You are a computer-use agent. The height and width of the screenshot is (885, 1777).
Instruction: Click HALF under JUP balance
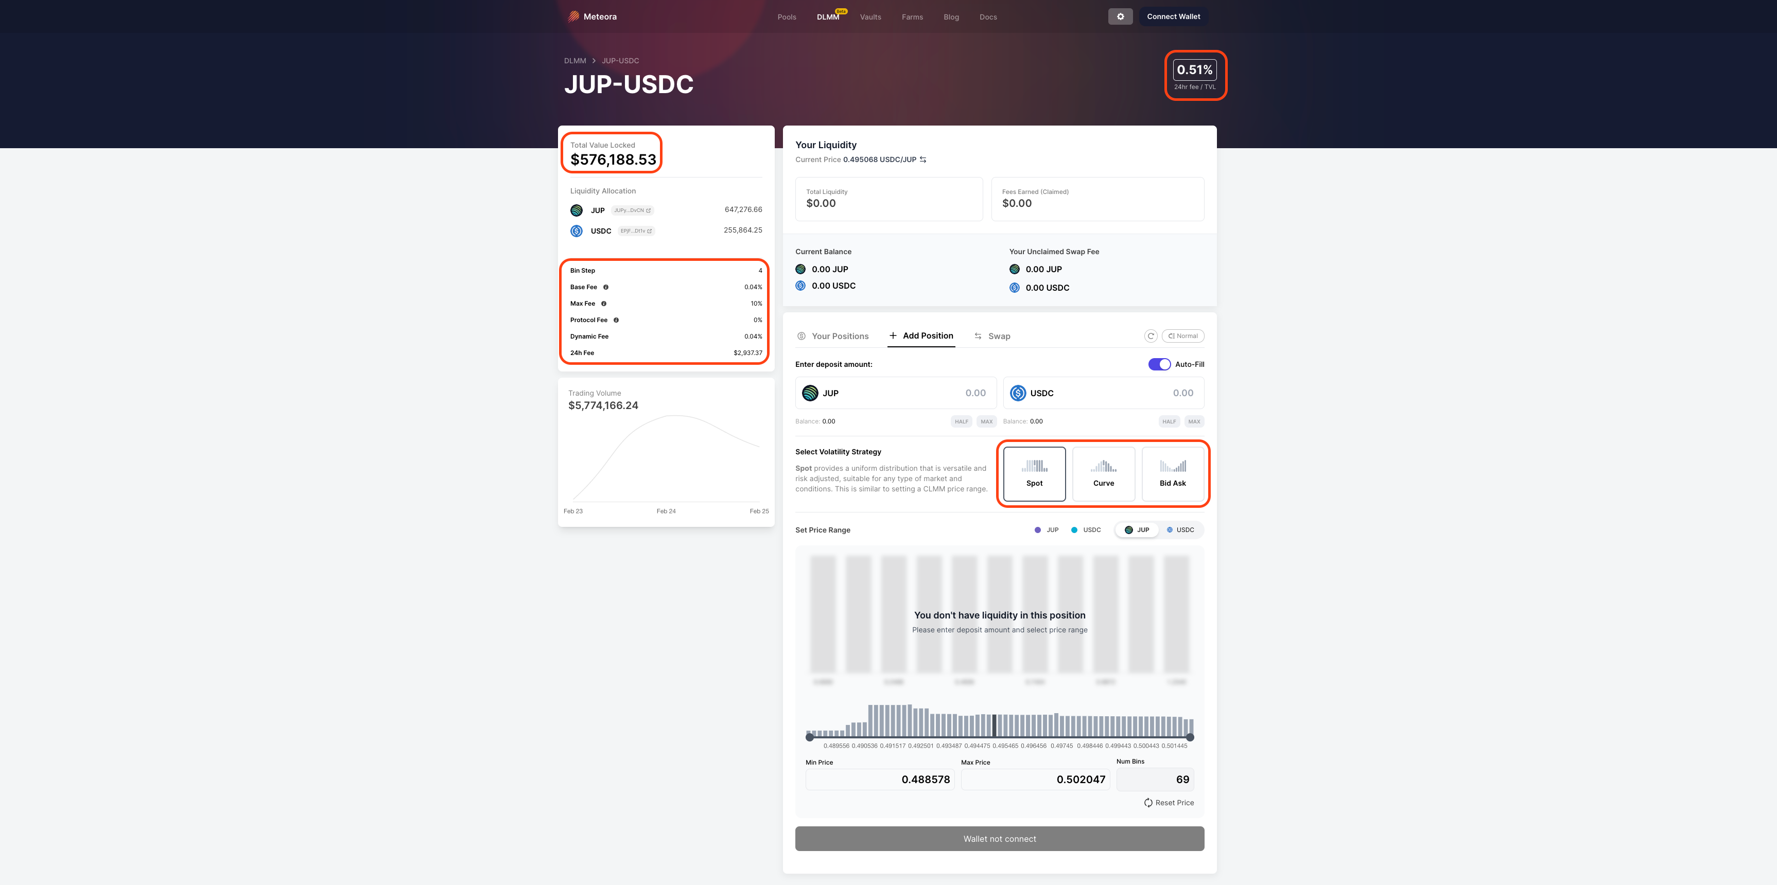pyautogui.click(x=962, y=422)
